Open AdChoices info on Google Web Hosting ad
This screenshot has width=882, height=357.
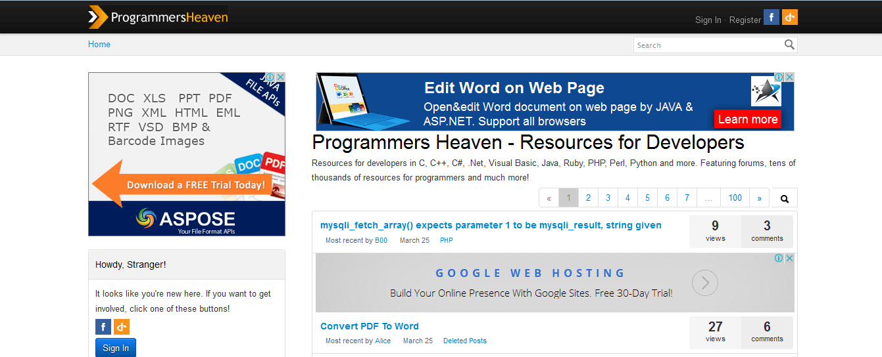coord(779,259)
